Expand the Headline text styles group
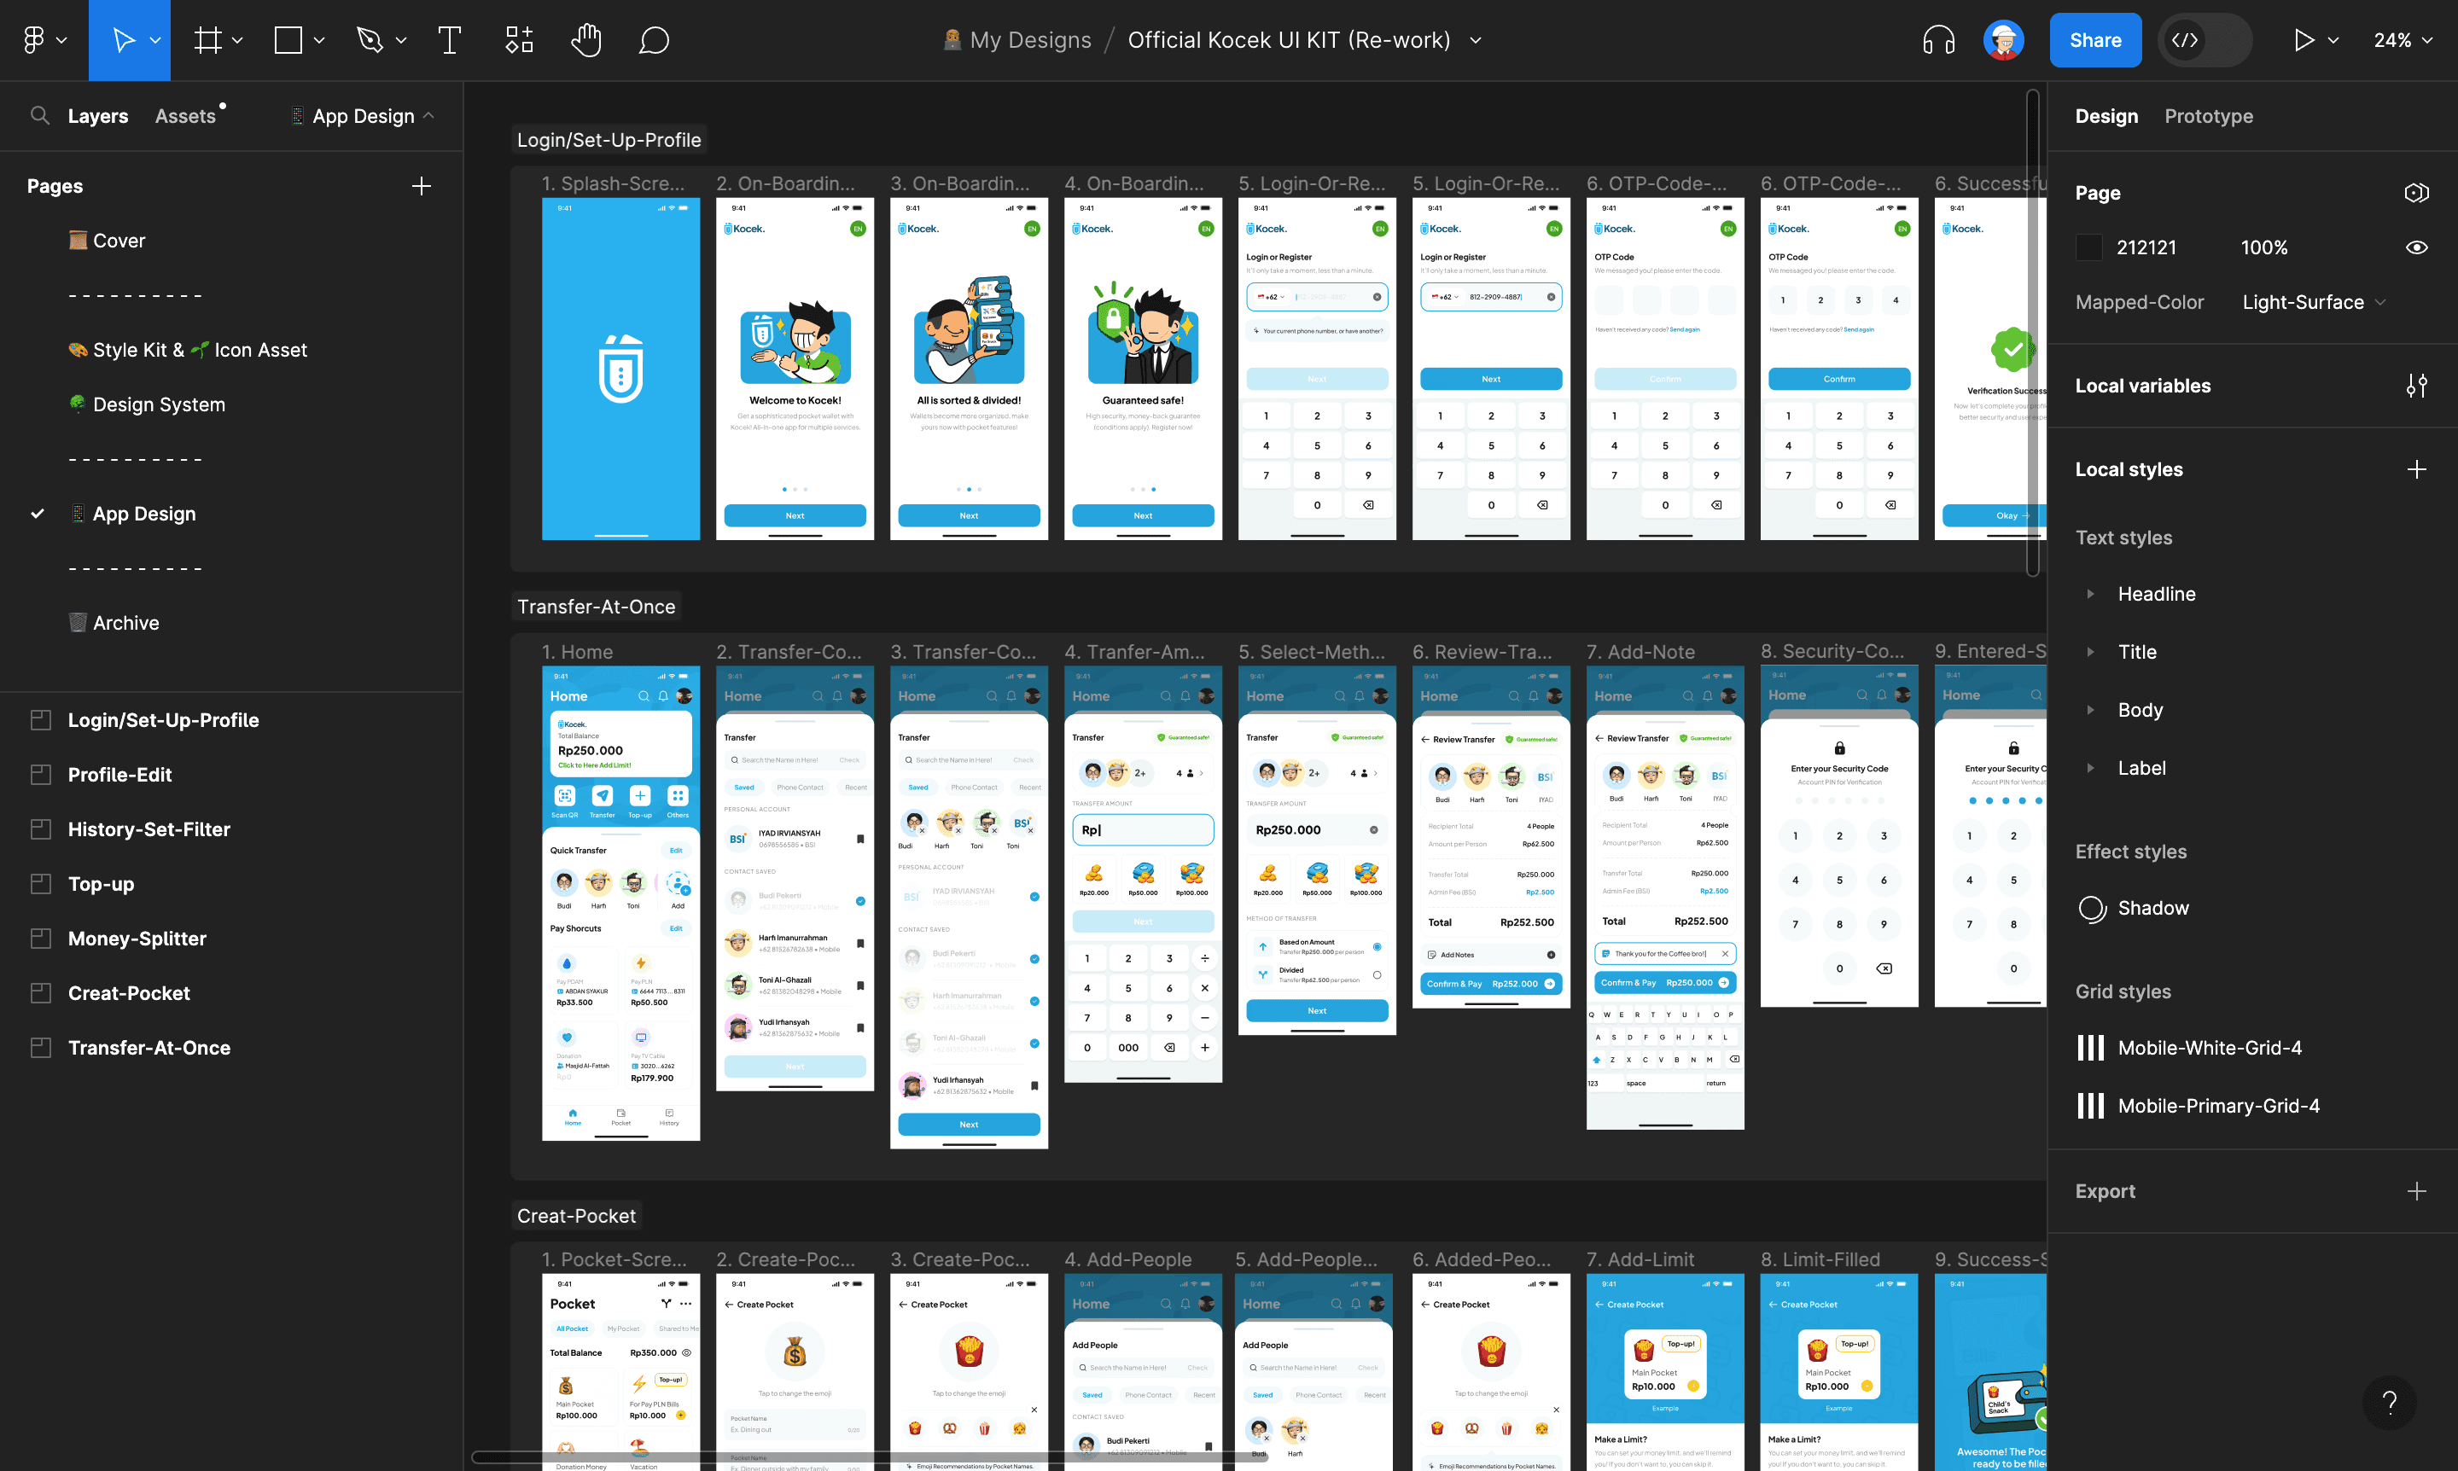The height and width of the screenshot is (1471, 2458). [x=2090, y=594]
